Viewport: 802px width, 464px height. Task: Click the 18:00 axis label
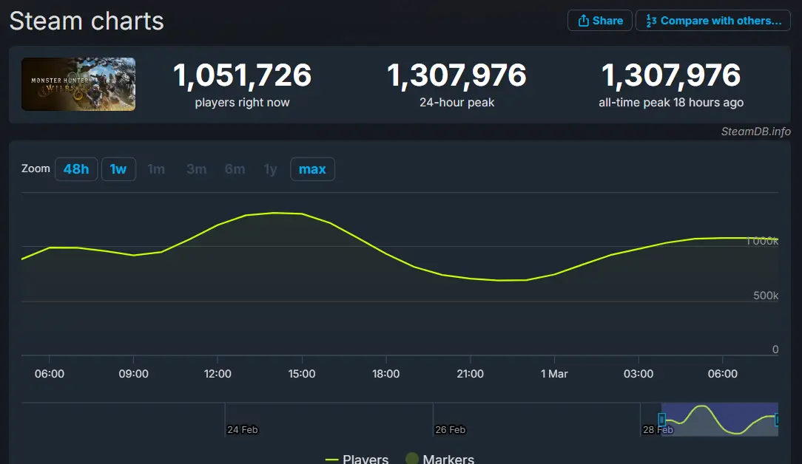pos(385,374)
